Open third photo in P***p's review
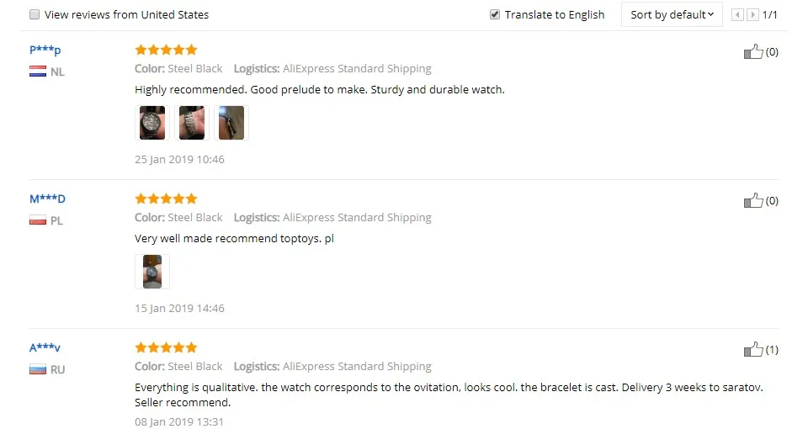The height and width of the screenshot is (429, 808). click(231, 123)
